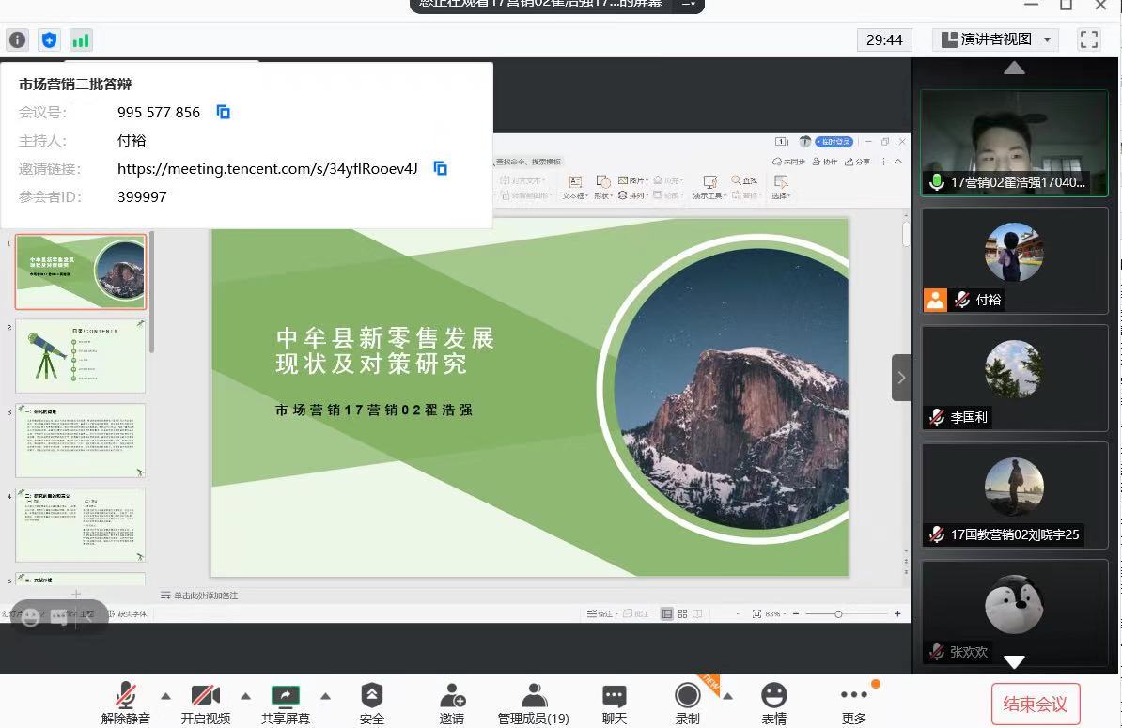Open the Speaker View (演讲者视图) dropdown
The height and width of the screenshot is (728, 1122).
(x=995, y=39)
